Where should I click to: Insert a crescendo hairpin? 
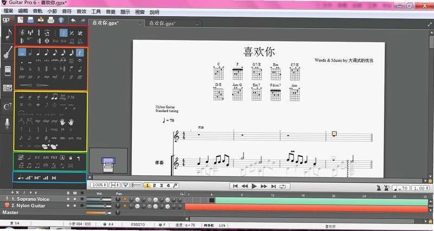click(25, 85)
